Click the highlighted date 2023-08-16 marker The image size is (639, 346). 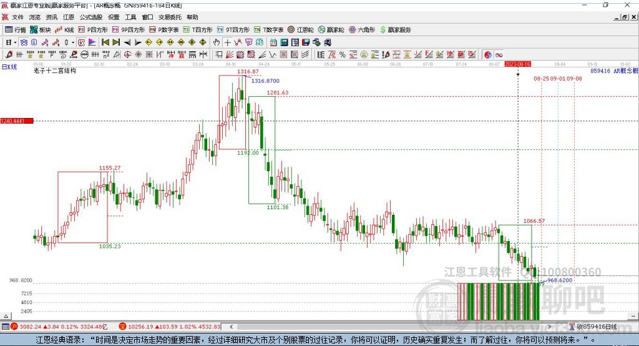[517, 64]
